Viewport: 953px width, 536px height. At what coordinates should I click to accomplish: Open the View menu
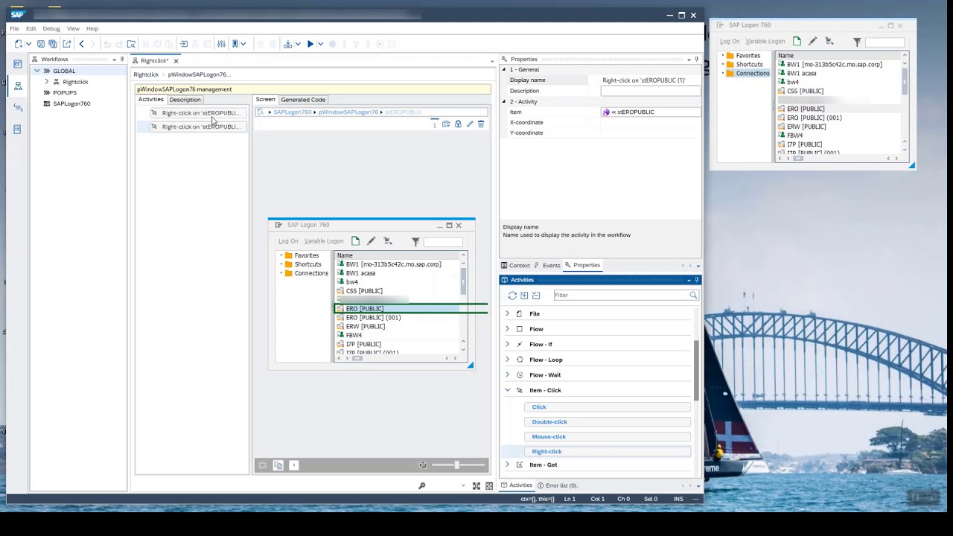73,28
